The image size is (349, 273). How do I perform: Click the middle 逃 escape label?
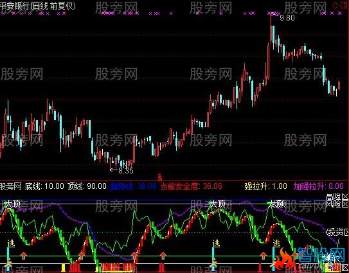click(216, 243)
